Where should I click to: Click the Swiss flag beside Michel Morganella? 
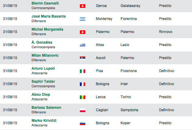pos(82,32)
